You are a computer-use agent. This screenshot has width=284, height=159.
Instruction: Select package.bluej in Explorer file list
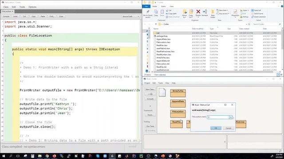coord(162,36)
